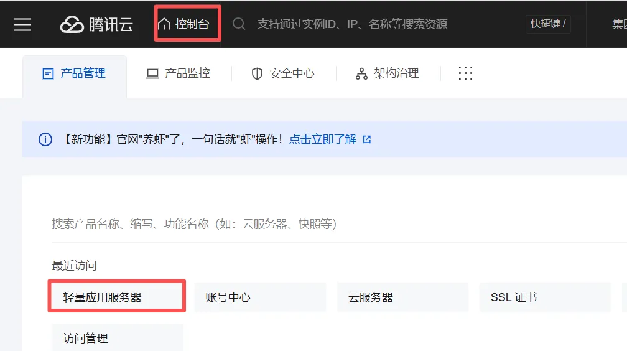This screenshot has width=627, height=351.
Task: Switch to 产品监控 tab
Action: click(x=179, y=73)
